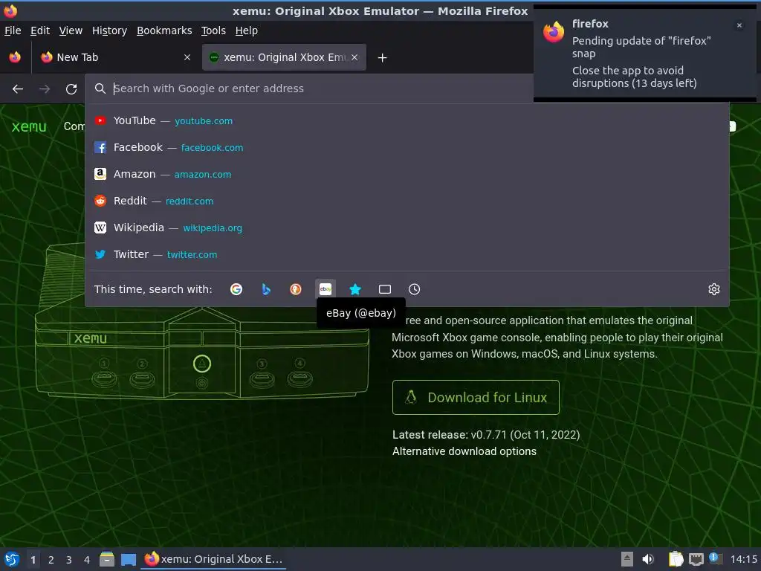Open file manager icon in taskbar
The height and width of the screenshot is (571, 761).
(107, 559)
